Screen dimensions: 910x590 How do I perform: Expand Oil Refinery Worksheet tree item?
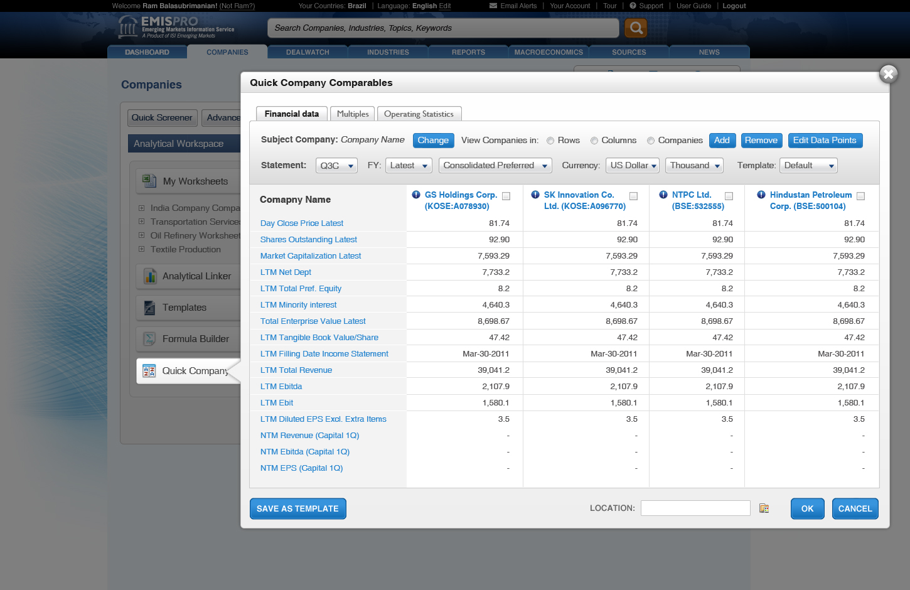tap(141, 235)
